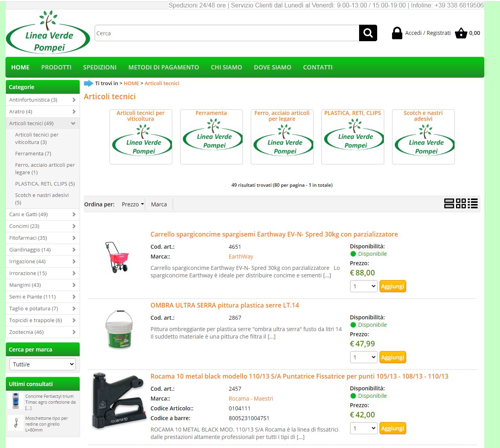Click the Accedi / Registrati link

coord(428,33)
